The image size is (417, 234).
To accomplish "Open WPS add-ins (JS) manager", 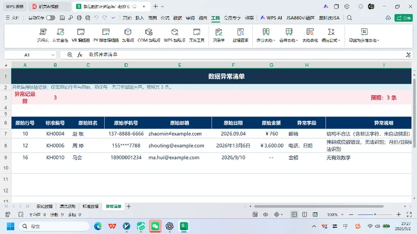I will point(175,35).
